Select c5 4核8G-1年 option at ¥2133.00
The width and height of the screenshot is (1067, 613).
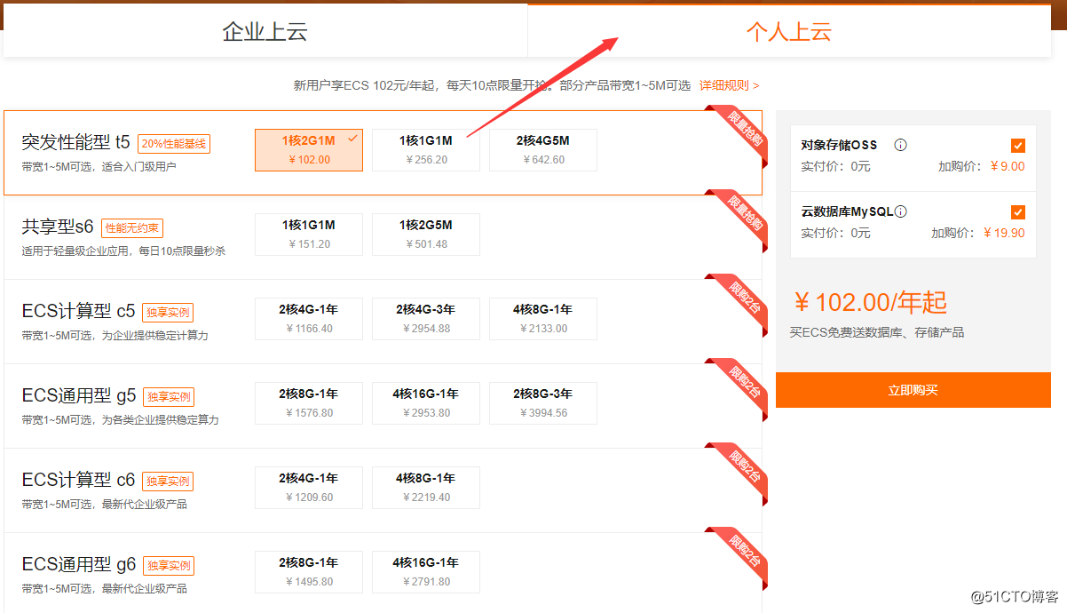(543, 319)
